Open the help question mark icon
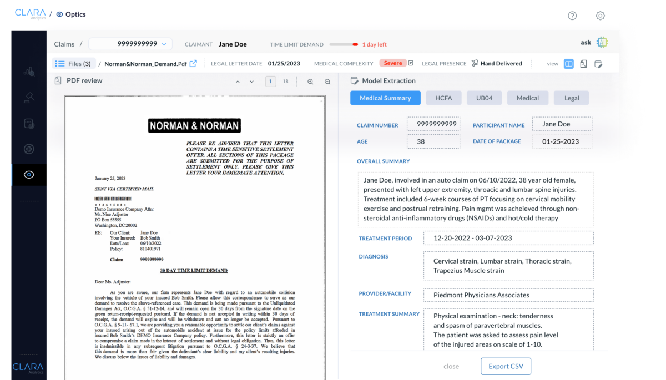The width and height of the screenshot is (666, 380). [x=572, y=16]
